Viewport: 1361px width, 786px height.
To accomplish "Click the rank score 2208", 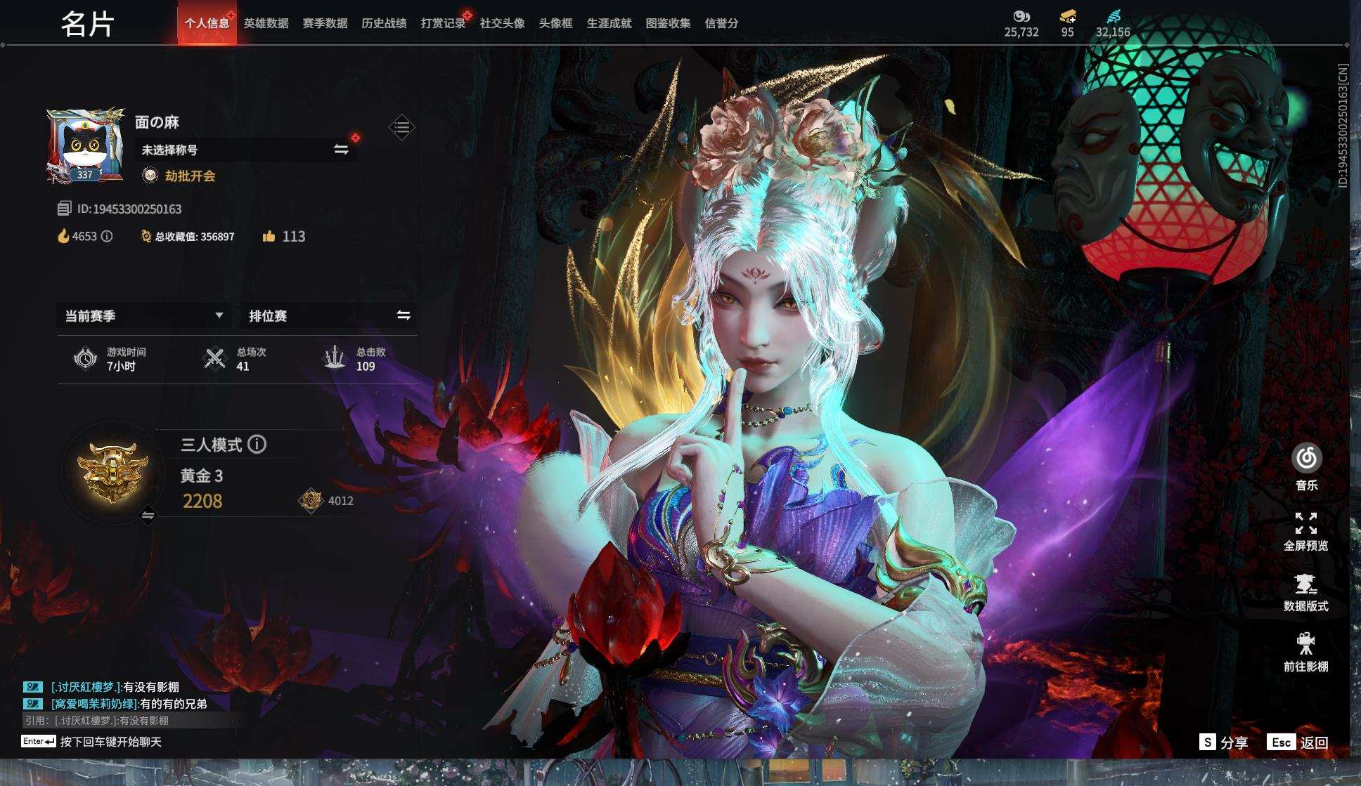I will [x=202, y=501].
